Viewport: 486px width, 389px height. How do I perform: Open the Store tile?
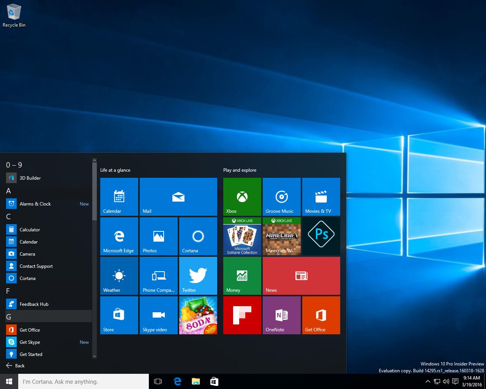(x=119, y=315)
